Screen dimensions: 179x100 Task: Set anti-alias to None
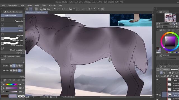[11, 71]
